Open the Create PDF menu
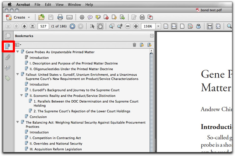Screen dimensions: 235x156 click(x=18, y=17)
